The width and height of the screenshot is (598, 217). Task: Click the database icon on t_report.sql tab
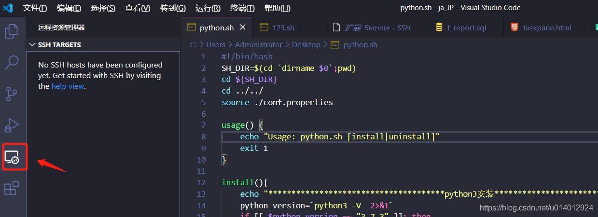439,27
